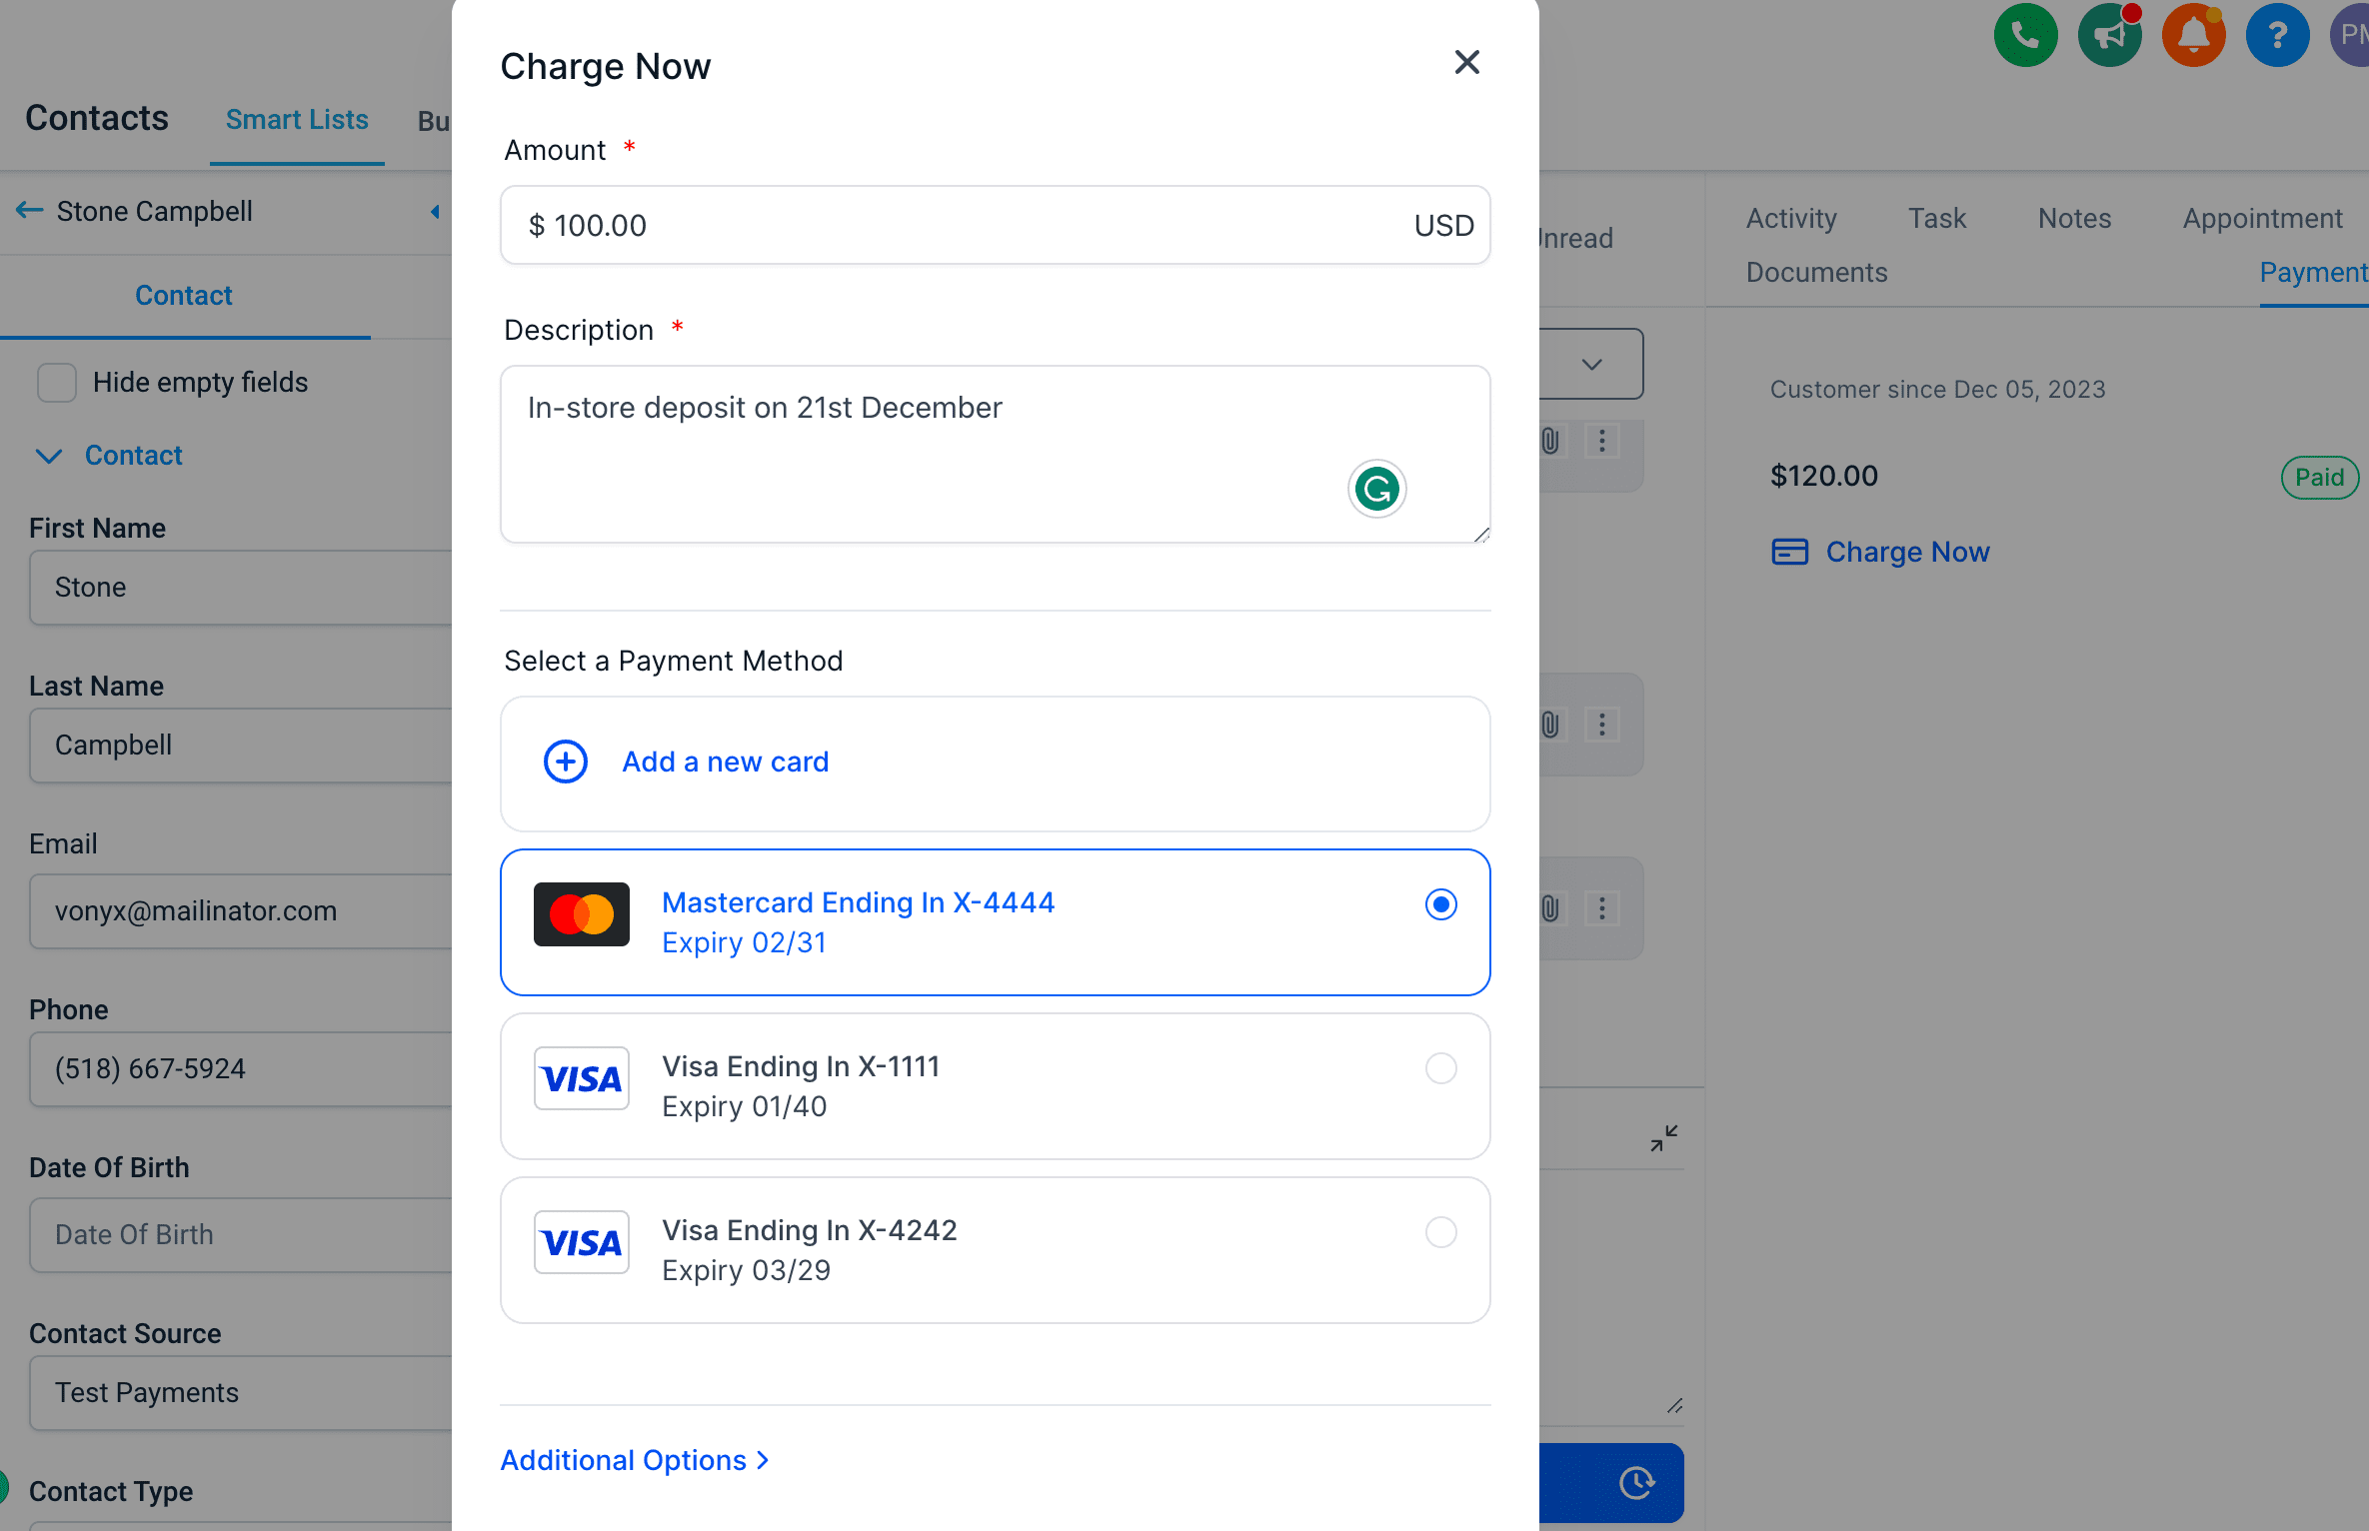Check the Hide empty fields checkbox
The height and width of the screenshot is (1531, 2369).
point(56,383)
